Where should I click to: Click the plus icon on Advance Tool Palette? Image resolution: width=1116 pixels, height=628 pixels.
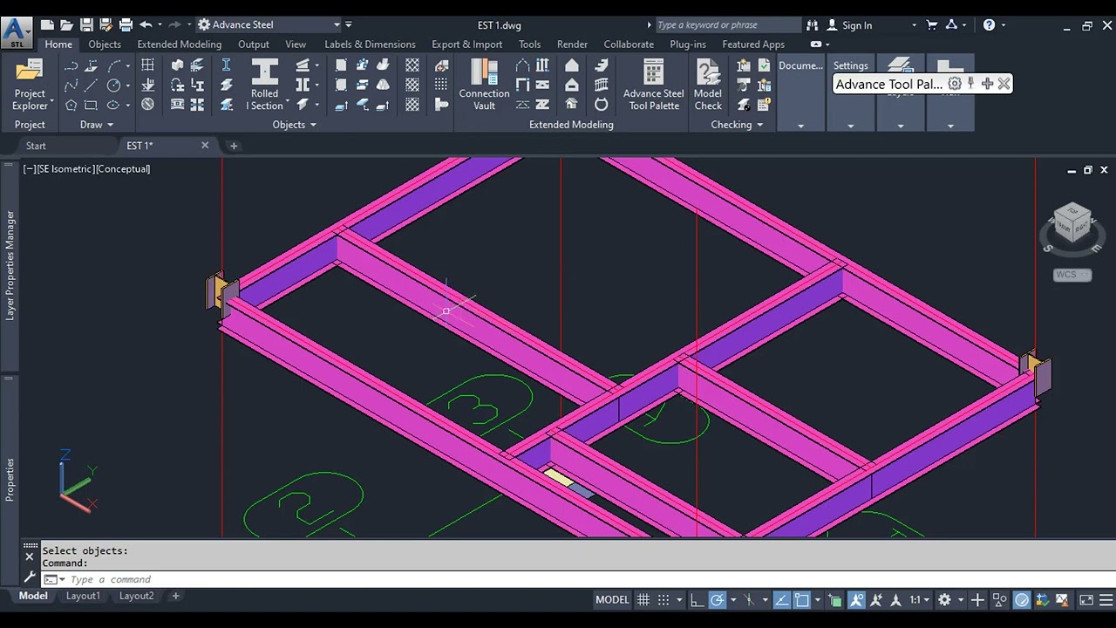tap(987, 84)
